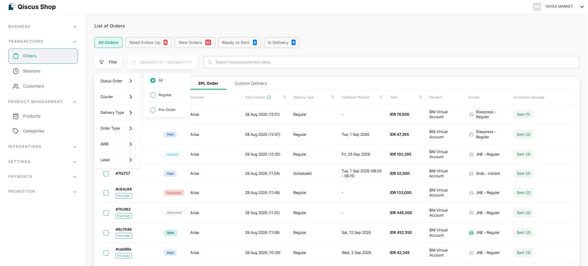Show Ready to Sent orders

tap(239, 43)
